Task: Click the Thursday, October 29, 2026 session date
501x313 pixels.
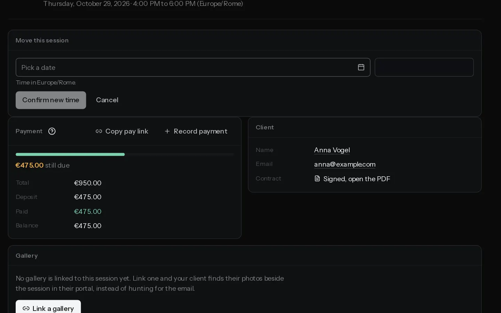Action: (x=143, y=4)
